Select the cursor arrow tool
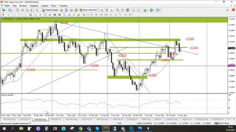Viewport: 236px width, 132px height. pos(3,15)
